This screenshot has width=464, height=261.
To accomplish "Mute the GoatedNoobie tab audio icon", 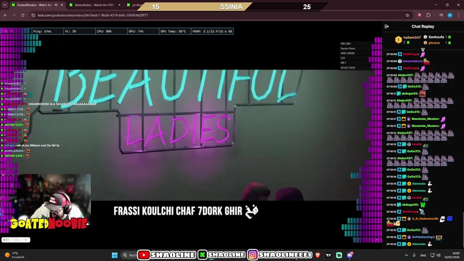I will (56, 5).
